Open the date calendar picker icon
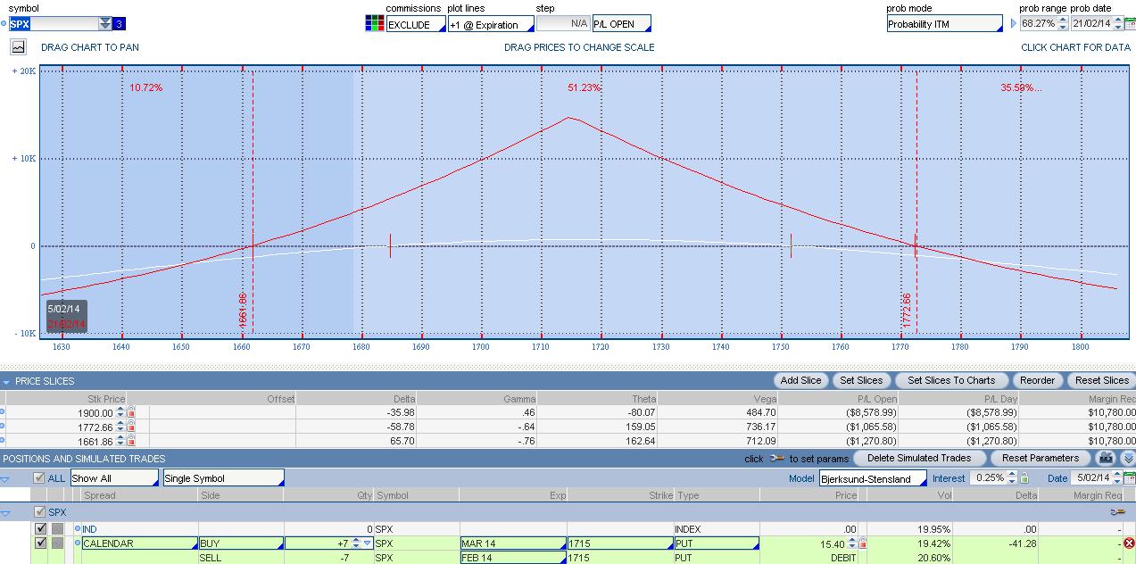Screen dimensions: 1136x564 pyautogui.click(x=1129, y=478)
